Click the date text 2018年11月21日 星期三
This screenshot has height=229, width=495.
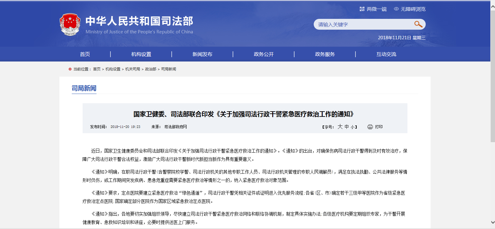click(402, 38)
